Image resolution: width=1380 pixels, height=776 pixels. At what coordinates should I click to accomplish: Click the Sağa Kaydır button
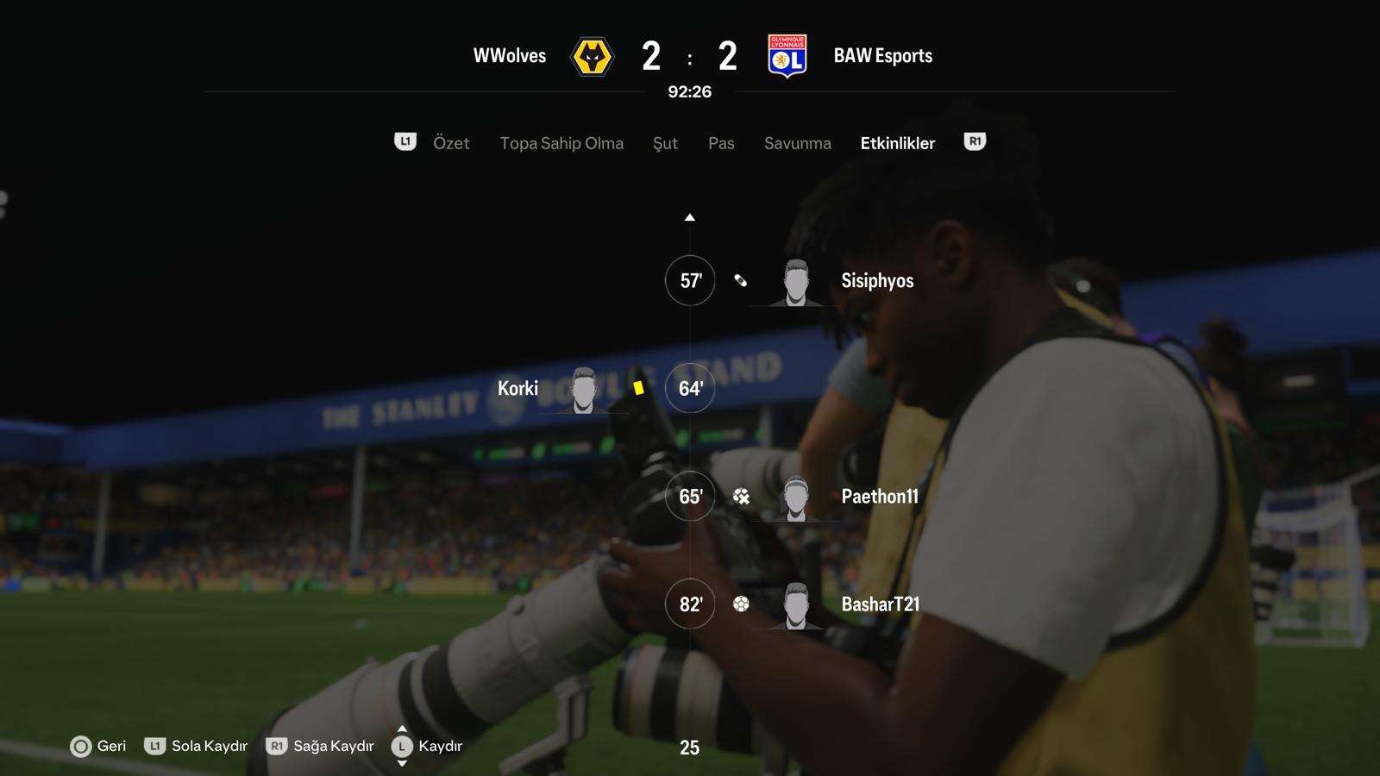tap(320, 747)
